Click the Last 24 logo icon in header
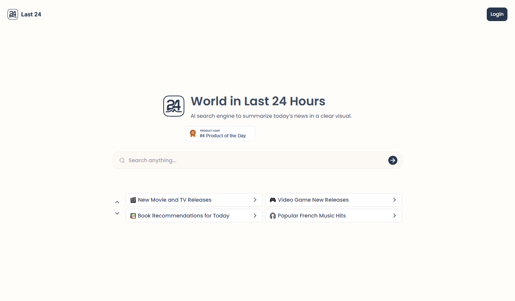 (13, 14)
